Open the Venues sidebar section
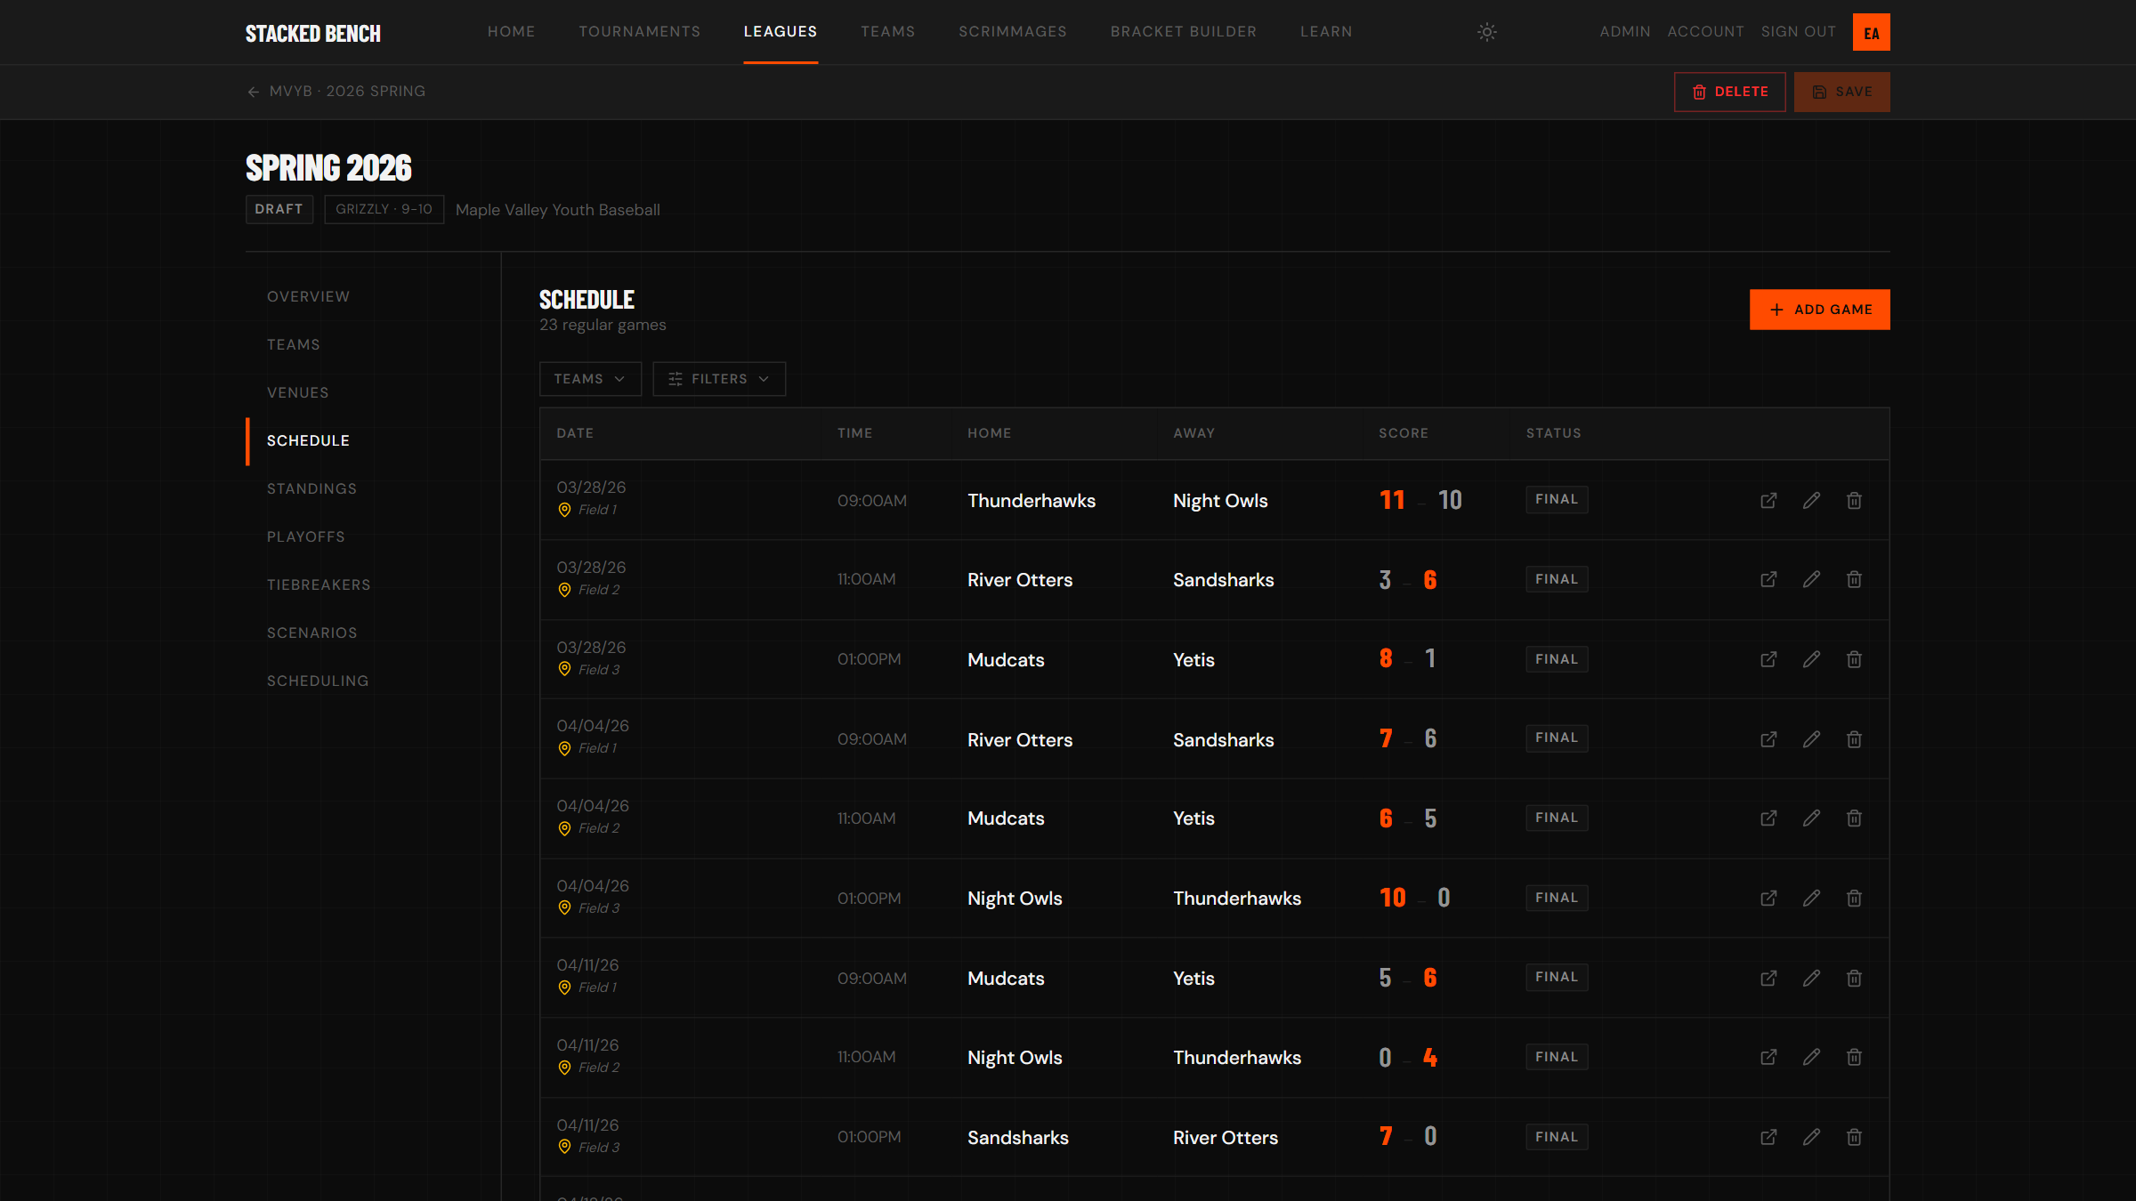The image size is (2136, 1201). pos(298,392)
